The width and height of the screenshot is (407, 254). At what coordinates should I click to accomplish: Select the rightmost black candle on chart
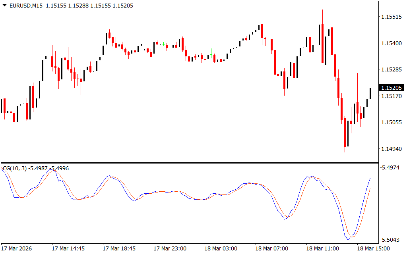(x=370, y=93)
